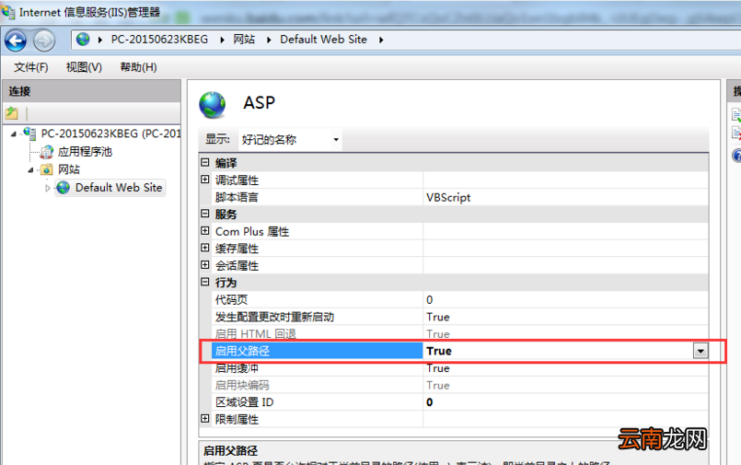Click arrow after PC-20150623KBEG breadcrumb
Viewport: 741px width, 465px height.
(222, 41)
